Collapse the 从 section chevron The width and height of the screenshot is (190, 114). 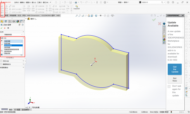pyautogui.click(x=23, y=32)
